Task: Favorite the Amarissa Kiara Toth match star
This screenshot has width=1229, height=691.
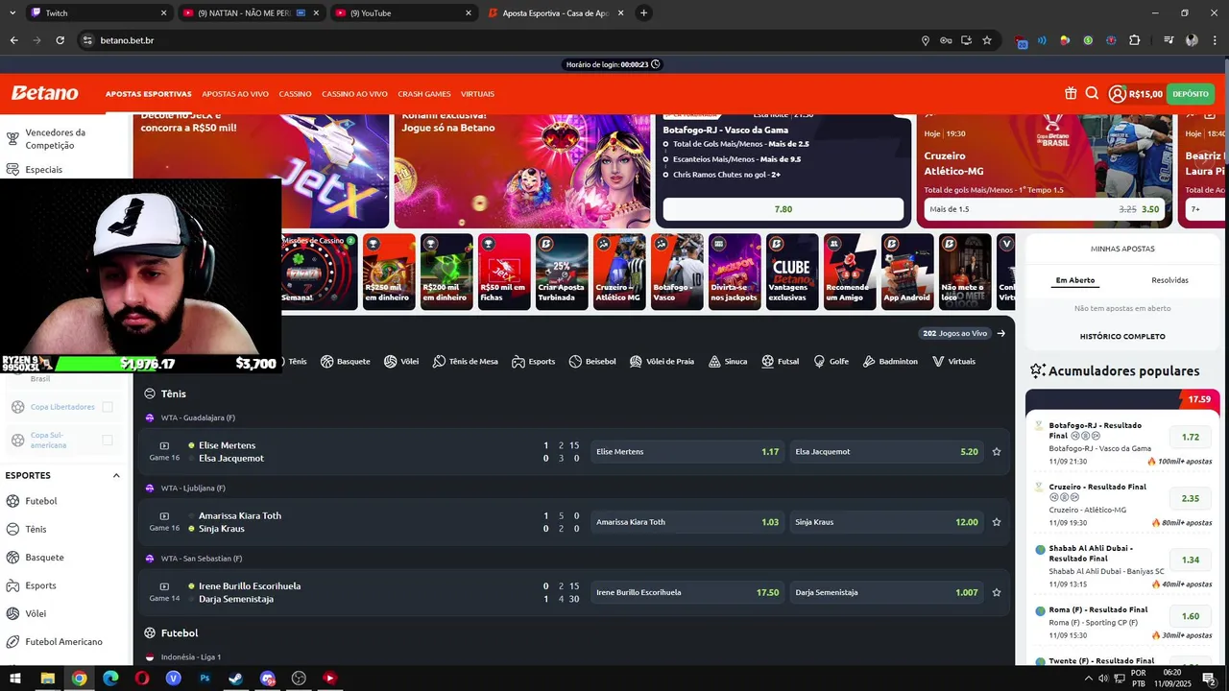Action: tap(997, 522)
